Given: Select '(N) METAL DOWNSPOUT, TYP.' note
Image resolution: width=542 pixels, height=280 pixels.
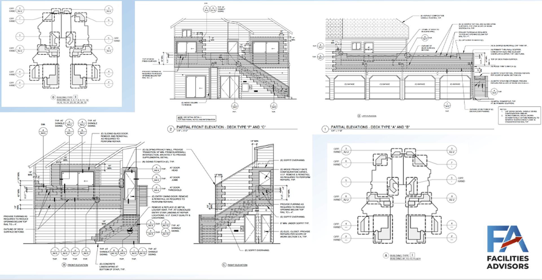Looking at the screenshot, I should pyautogui.click(x=503, y=102).
